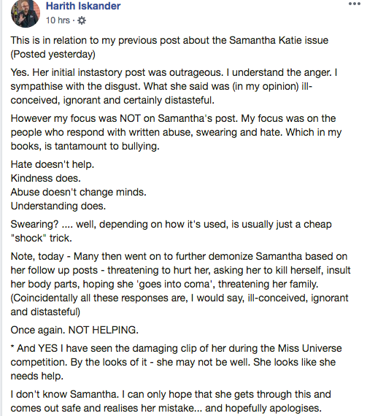Click the gear audience icon beside timestamp
367x416 pixels.
coord(82,20)
